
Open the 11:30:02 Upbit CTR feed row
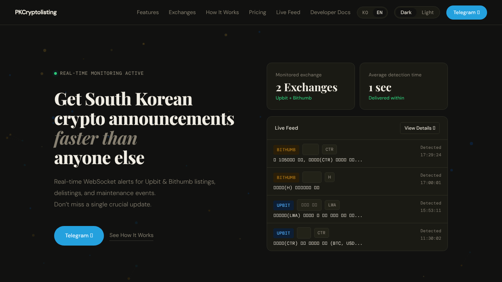point(357,237)
